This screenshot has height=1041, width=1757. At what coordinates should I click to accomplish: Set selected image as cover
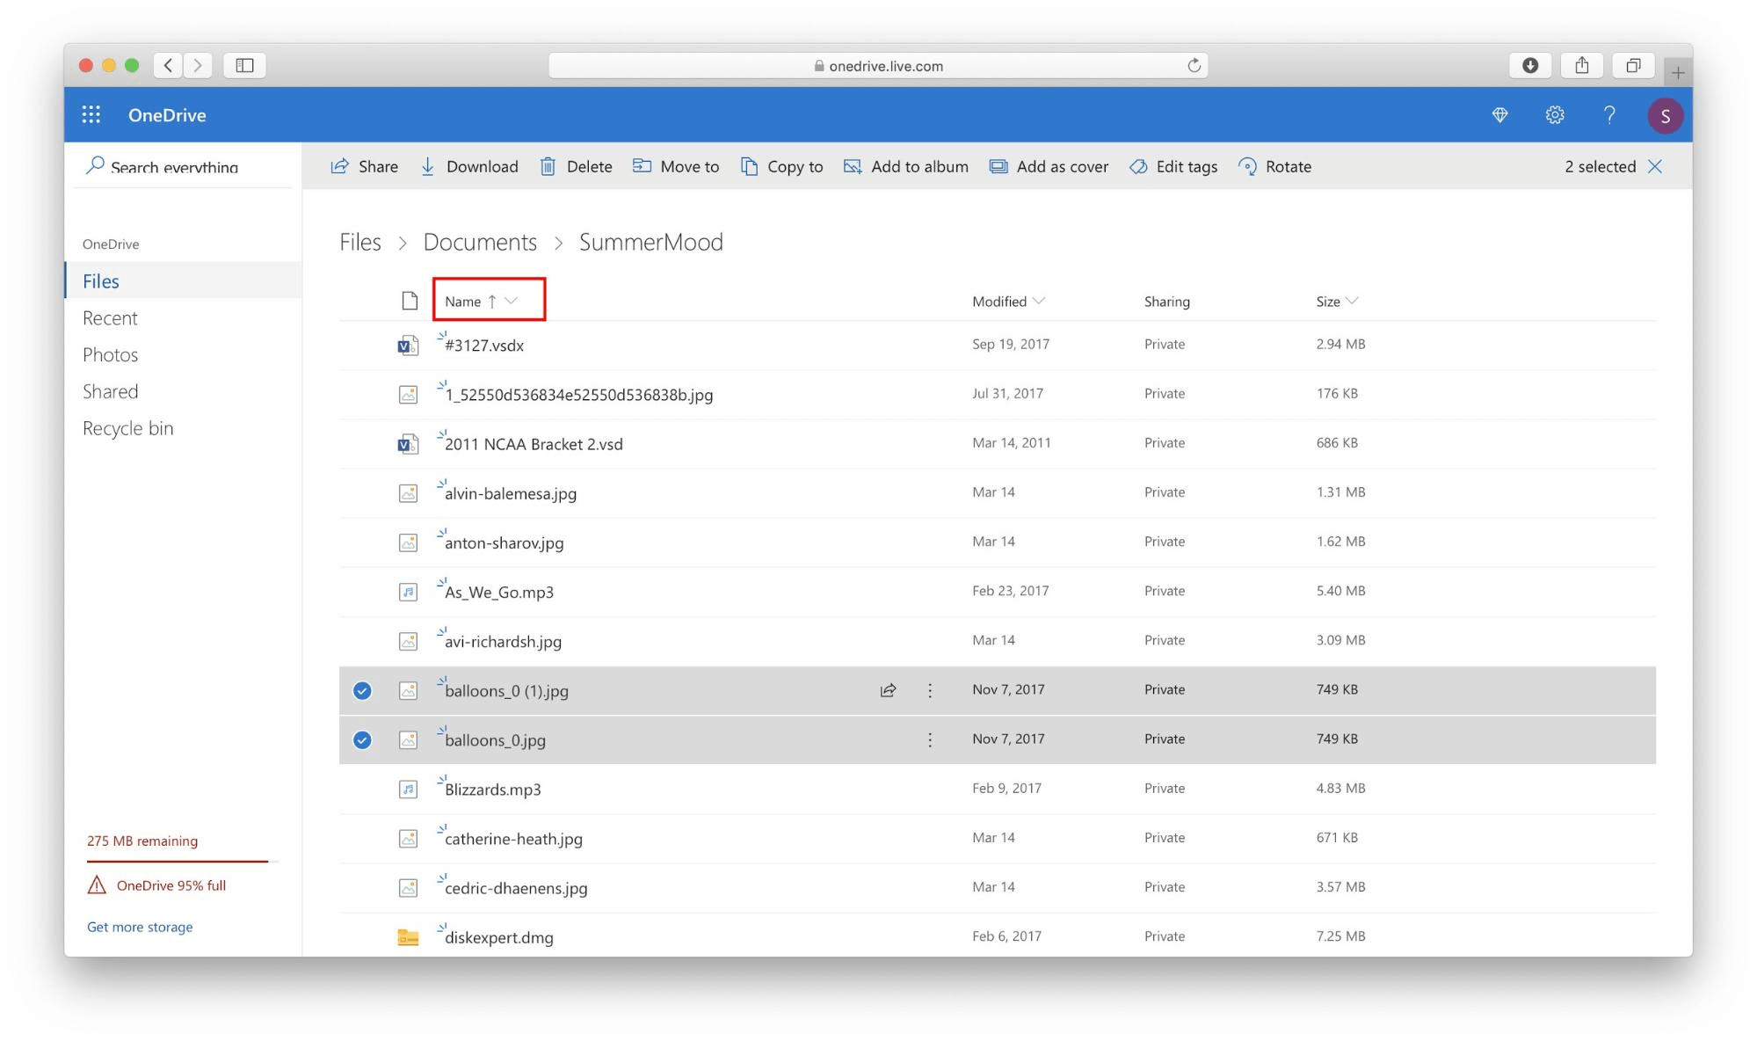coord(998,166)
